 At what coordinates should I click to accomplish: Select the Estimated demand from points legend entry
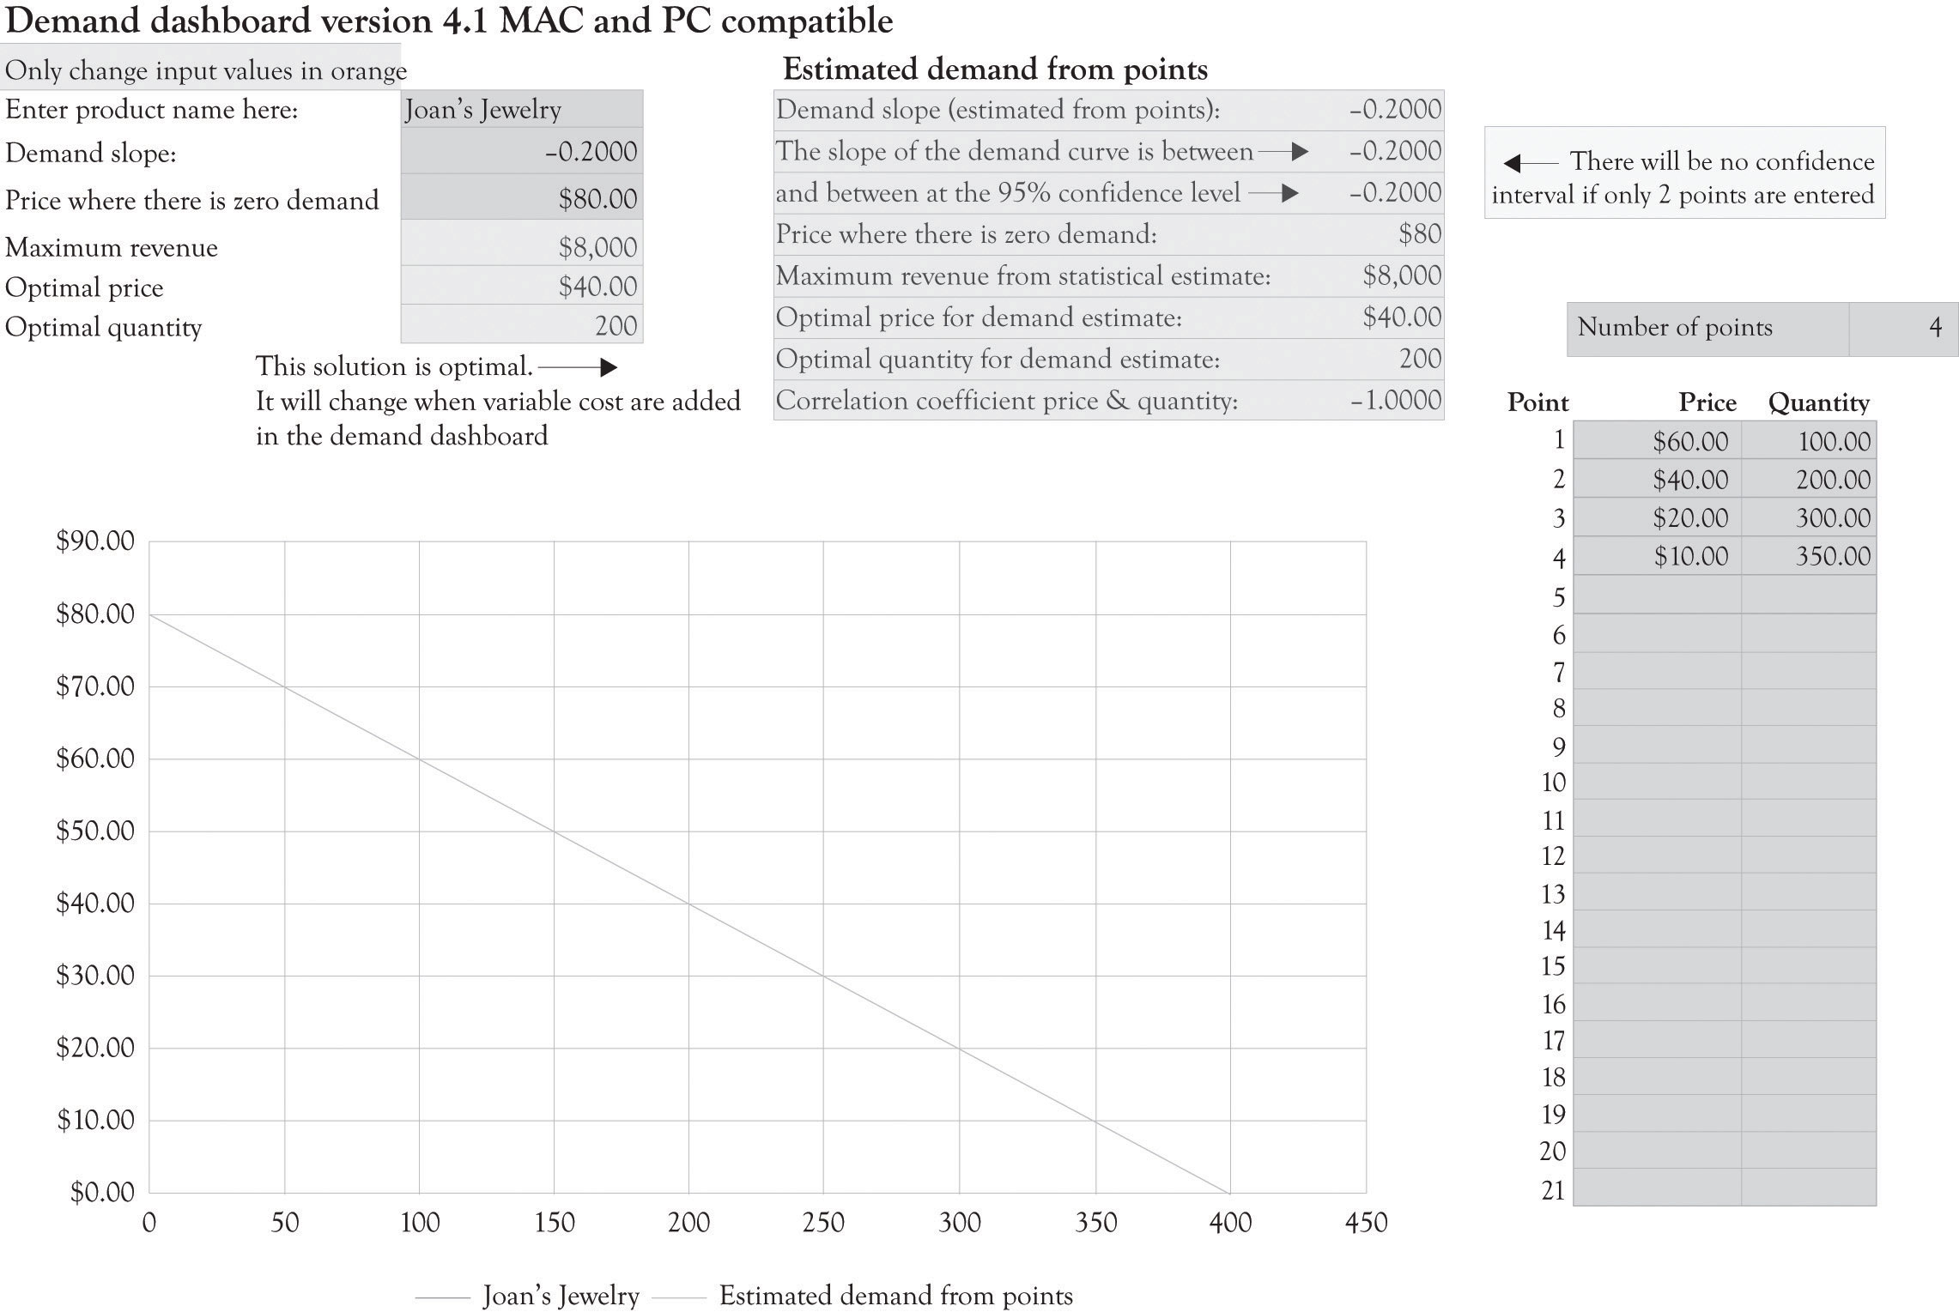tap(863, 1296)
